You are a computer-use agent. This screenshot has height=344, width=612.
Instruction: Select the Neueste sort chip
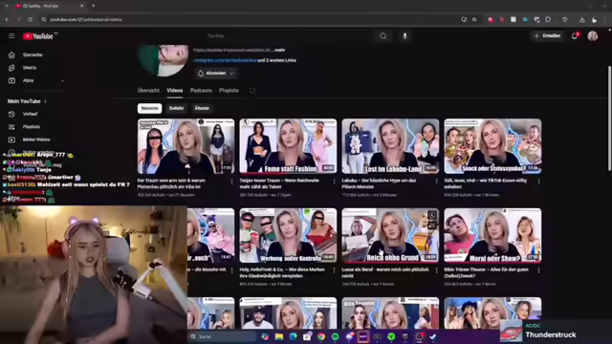click(149, 108)
